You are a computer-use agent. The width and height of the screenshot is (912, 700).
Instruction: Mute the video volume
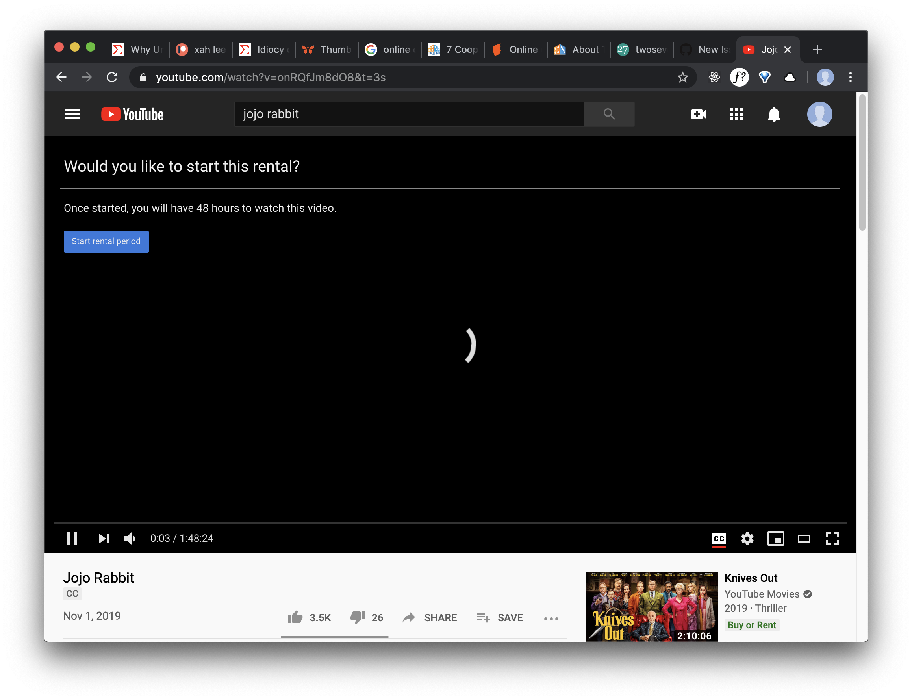point(130,539)
